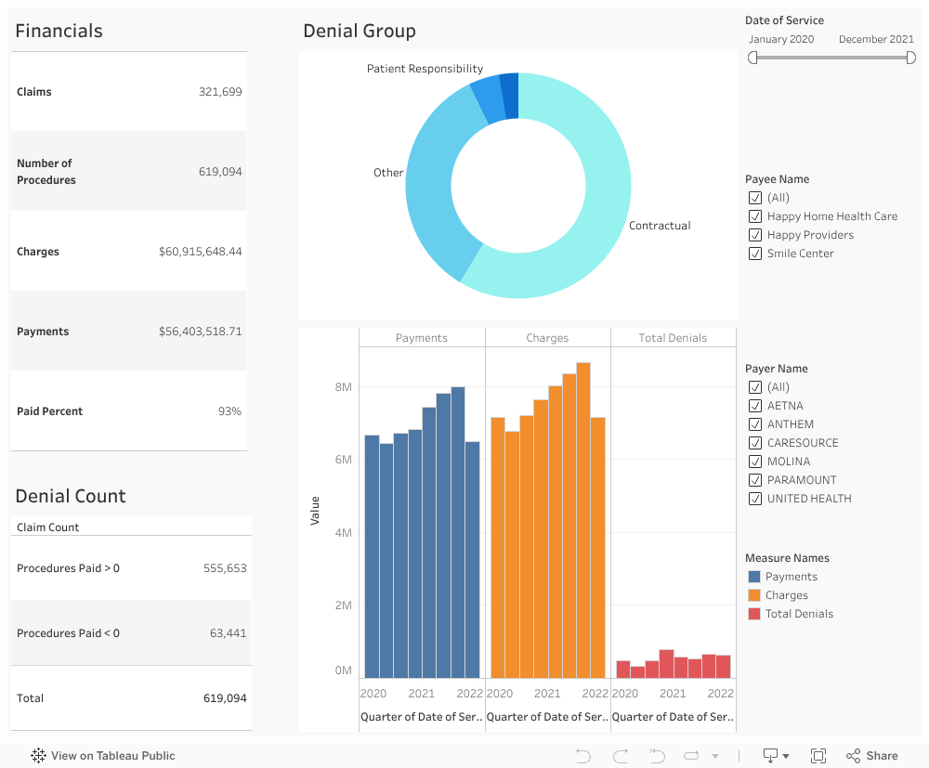929x768 pixels.
Task: Click the Charges column header in chart
Action: point(547,338)
